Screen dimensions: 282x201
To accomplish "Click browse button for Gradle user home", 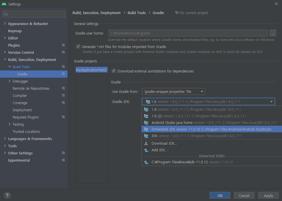I will tap(273, 33).
